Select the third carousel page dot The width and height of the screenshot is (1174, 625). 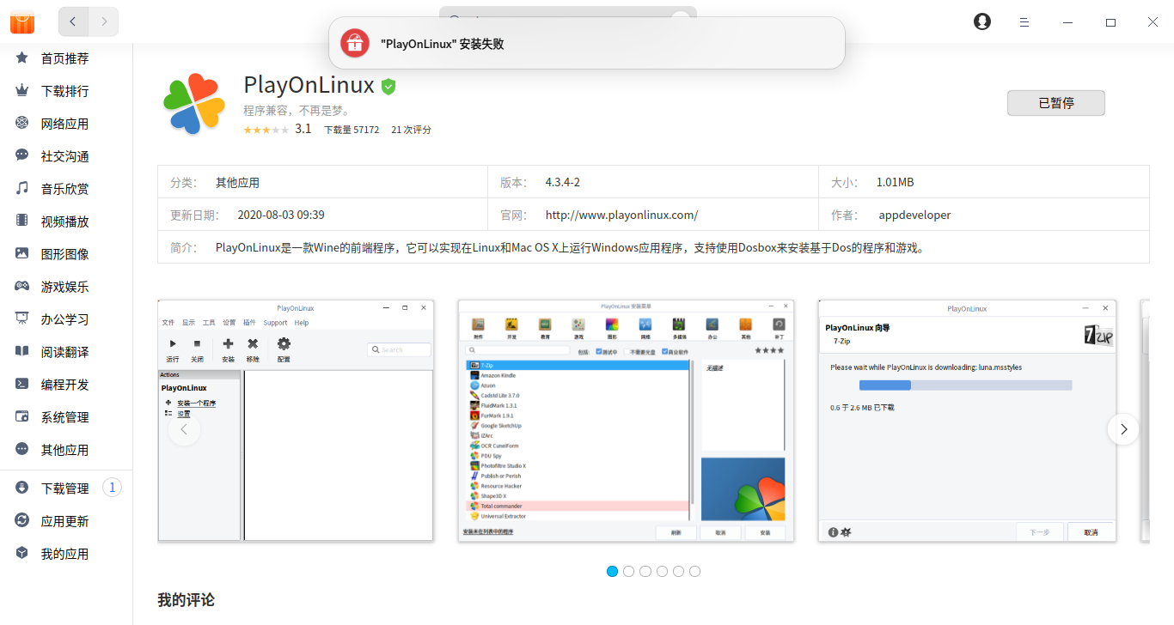tap(645, 571)
